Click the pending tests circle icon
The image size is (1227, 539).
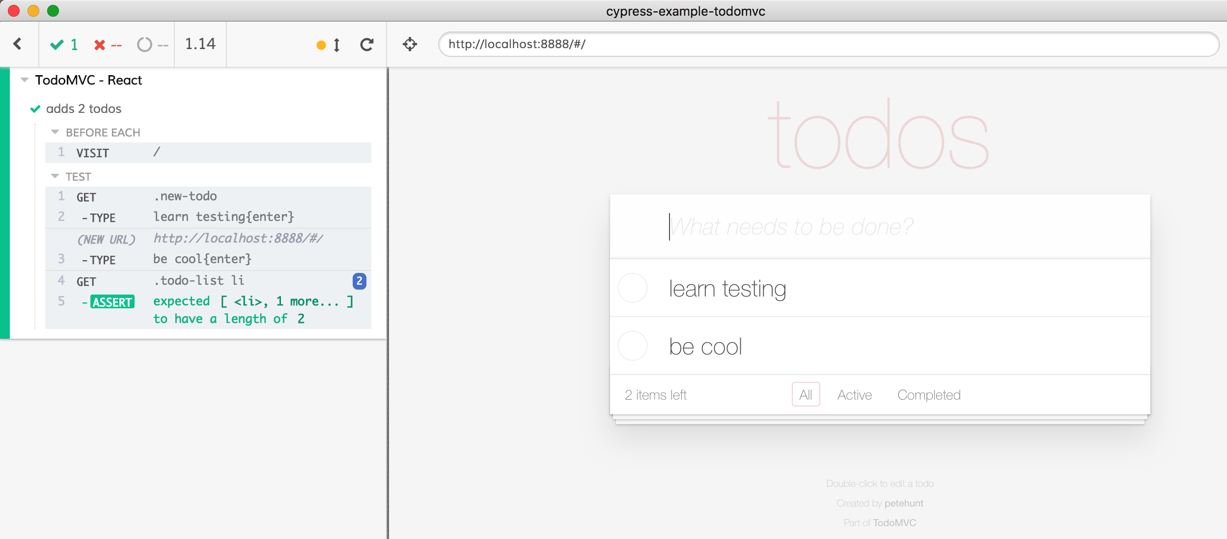[144, 45]
